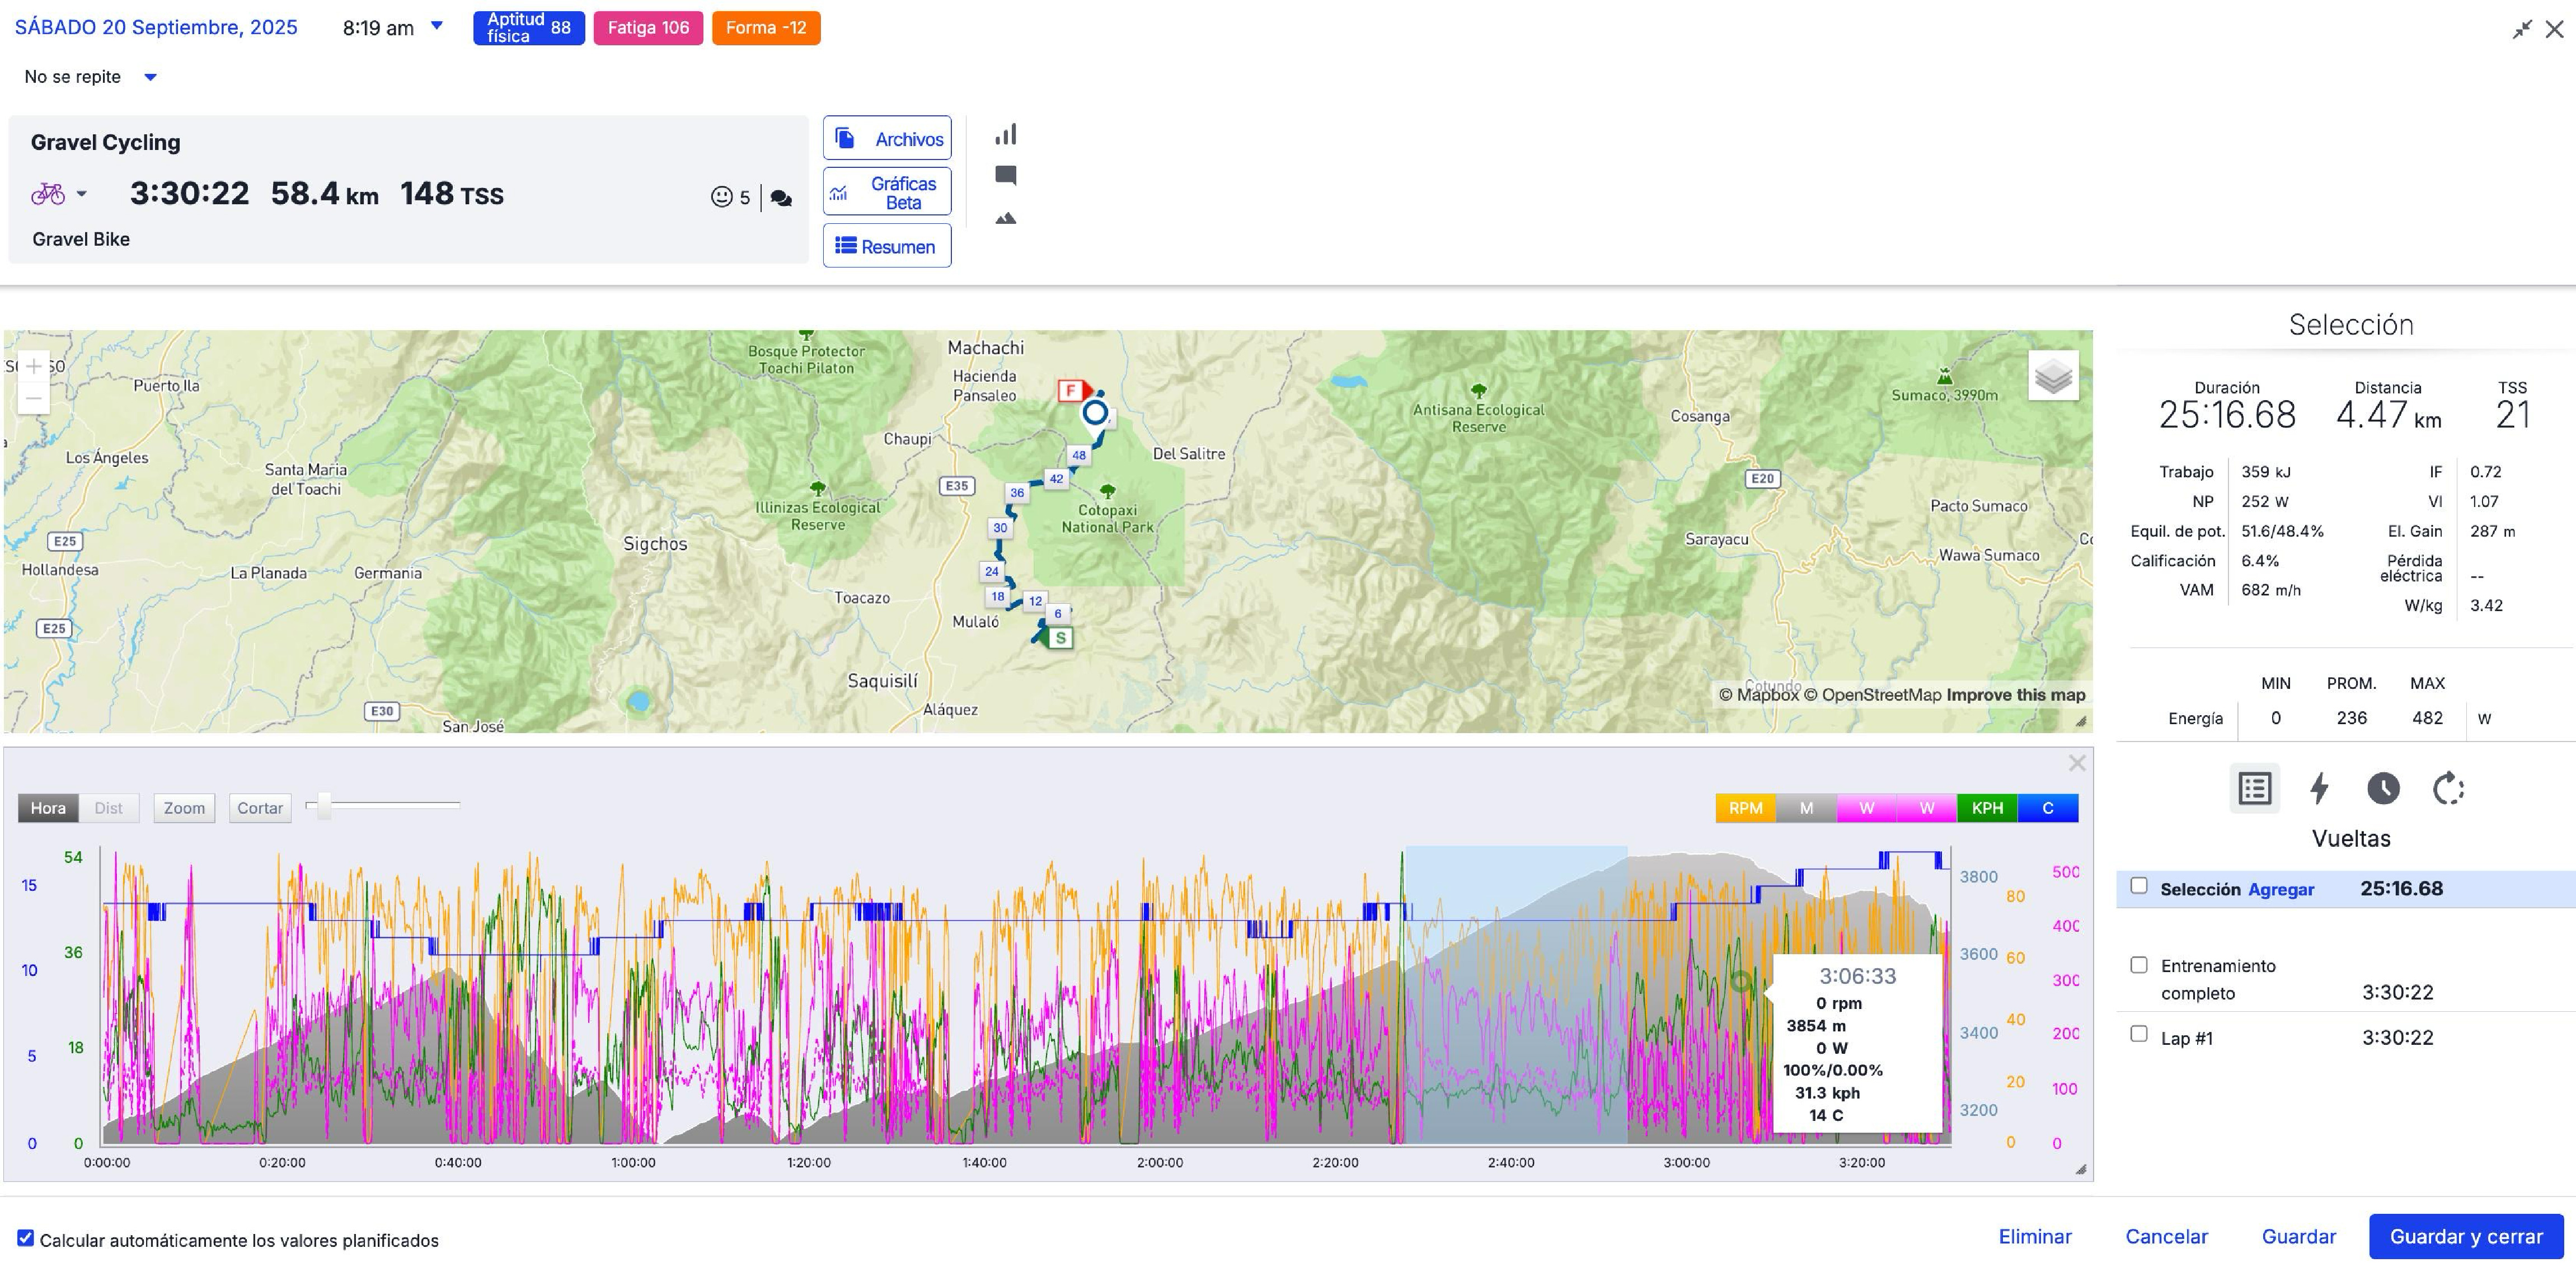The image size is (2576, 1267).
Task: Expand the No se repite dropdown
Action: click(150, 77)
